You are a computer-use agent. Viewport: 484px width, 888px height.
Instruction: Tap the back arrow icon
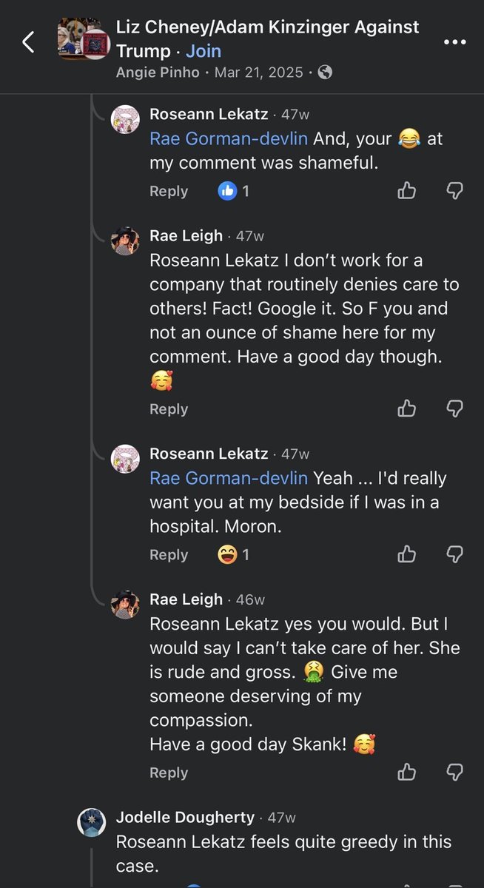click(28, 42)
